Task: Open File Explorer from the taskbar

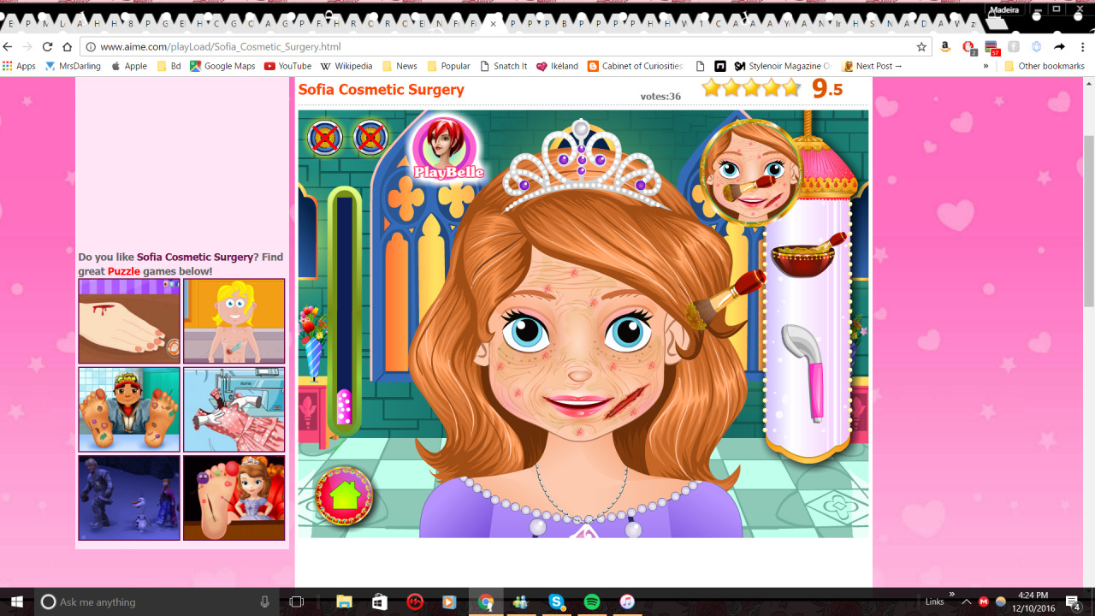Action: [344, 601]
